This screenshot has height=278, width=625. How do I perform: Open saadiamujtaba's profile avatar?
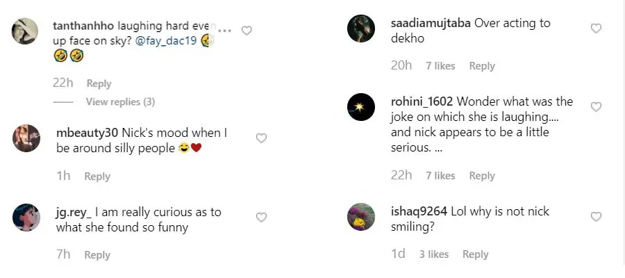[x=360, y=29]
